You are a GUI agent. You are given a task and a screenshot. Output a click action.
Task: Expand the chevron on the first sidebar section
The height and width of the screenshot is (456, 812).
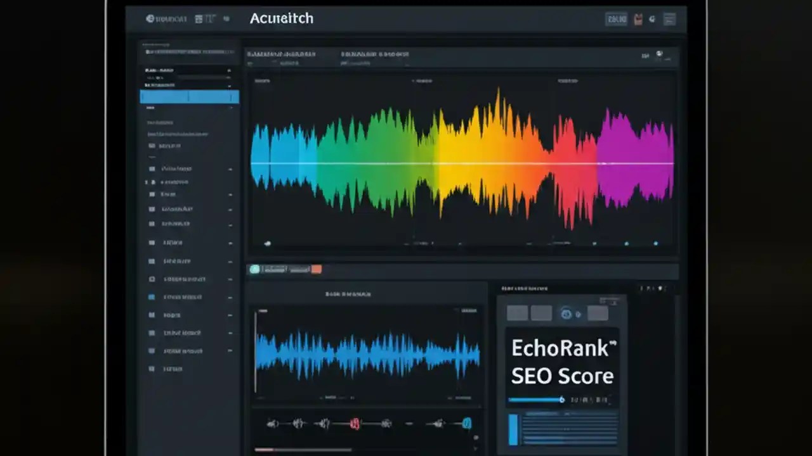click(230, 70)
